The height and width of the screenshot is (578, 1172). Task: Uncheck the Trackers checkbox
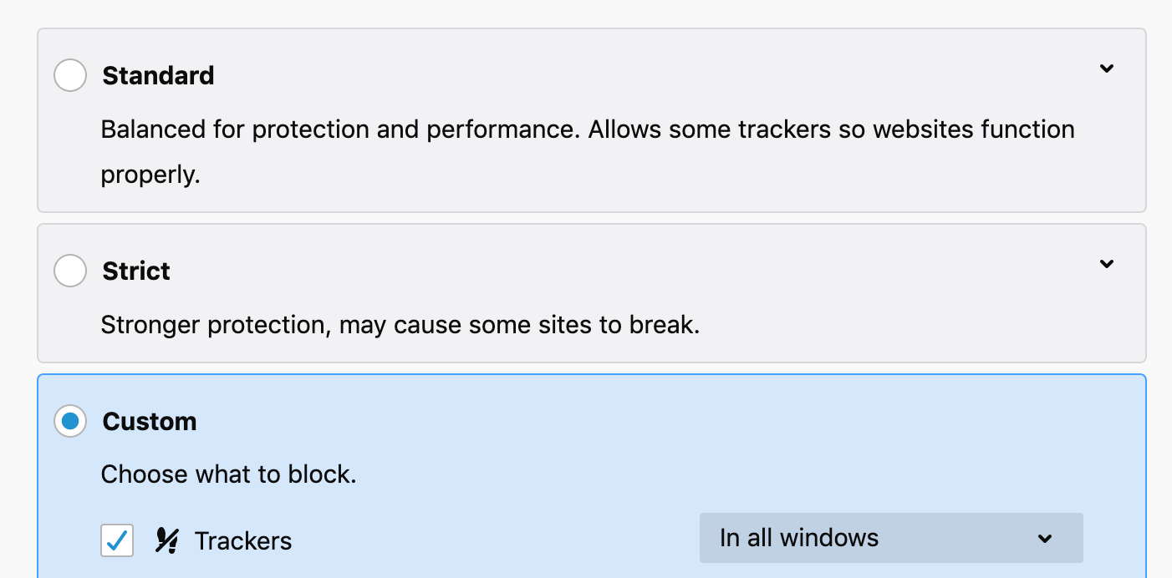coord(117,540)
